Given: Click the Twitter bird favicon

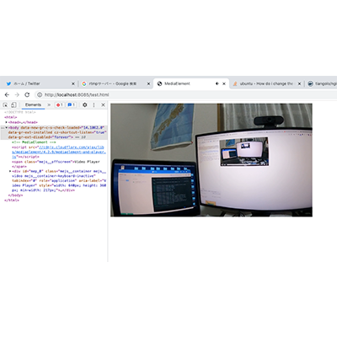Looking at the screenshot, I should 8,83.
